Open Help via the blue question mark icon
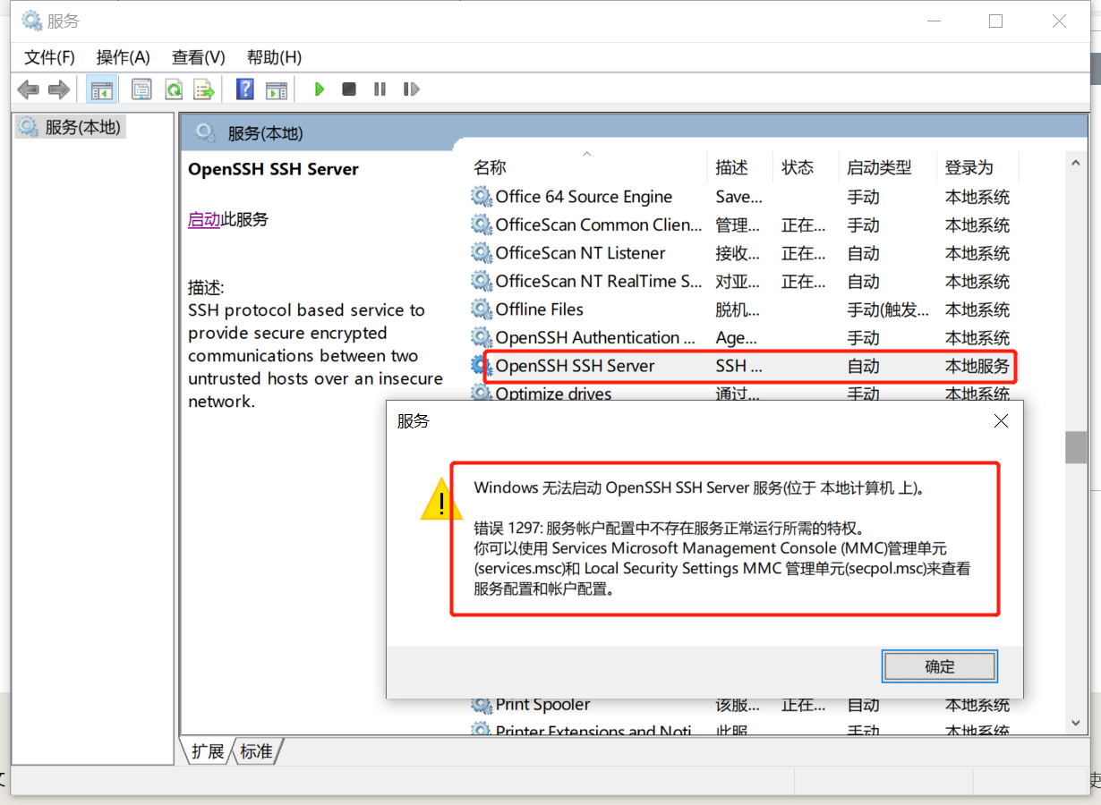The height and width of the screenshot is (805, 1101). 243,89
